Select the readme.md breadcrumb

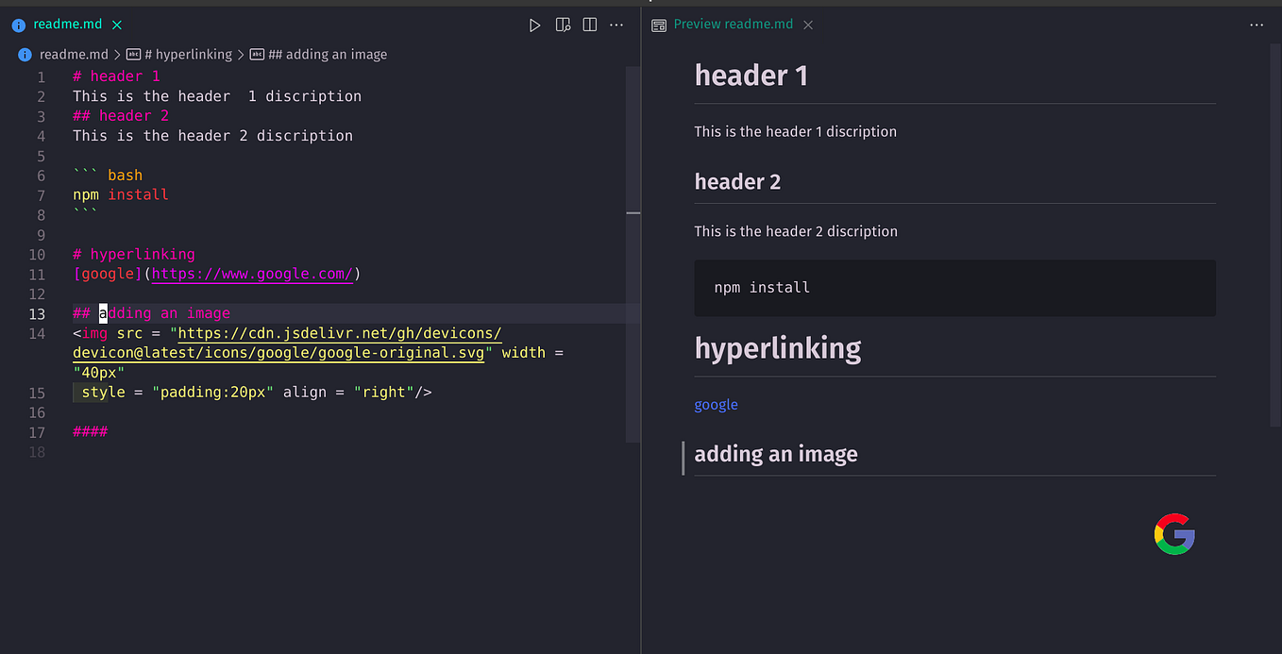(x=75, y=54)
